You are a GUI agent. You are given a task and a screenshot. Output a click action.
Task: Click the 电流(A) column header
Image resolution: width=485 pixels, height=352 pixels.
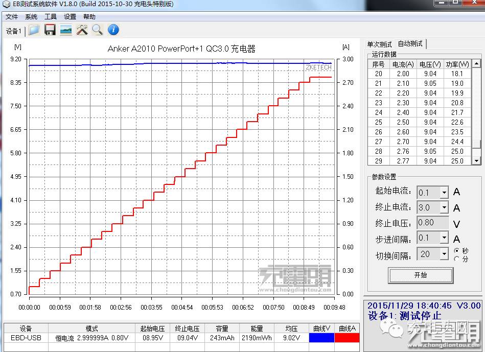pos(403,64)
